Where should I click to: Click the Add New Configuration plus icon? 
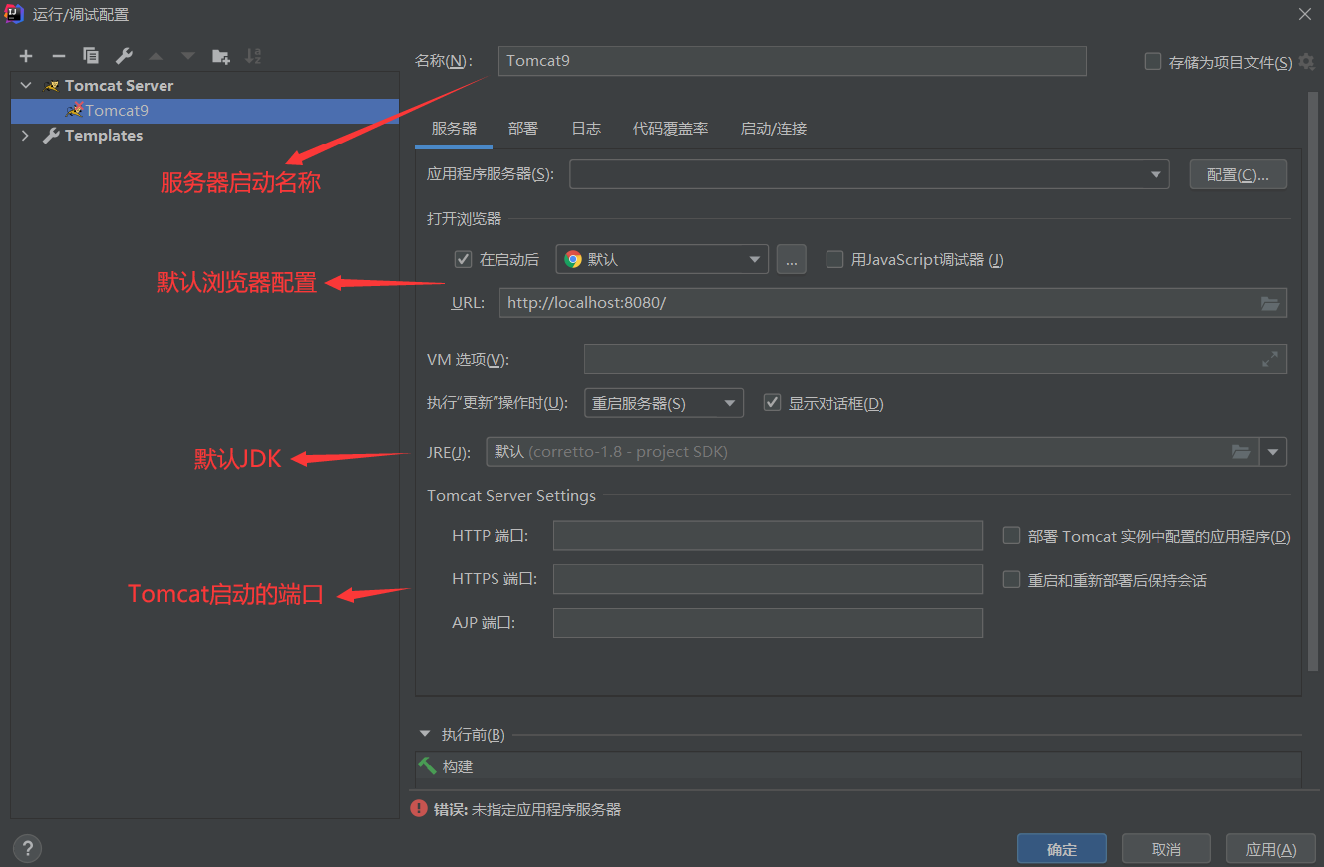[26, 56]
